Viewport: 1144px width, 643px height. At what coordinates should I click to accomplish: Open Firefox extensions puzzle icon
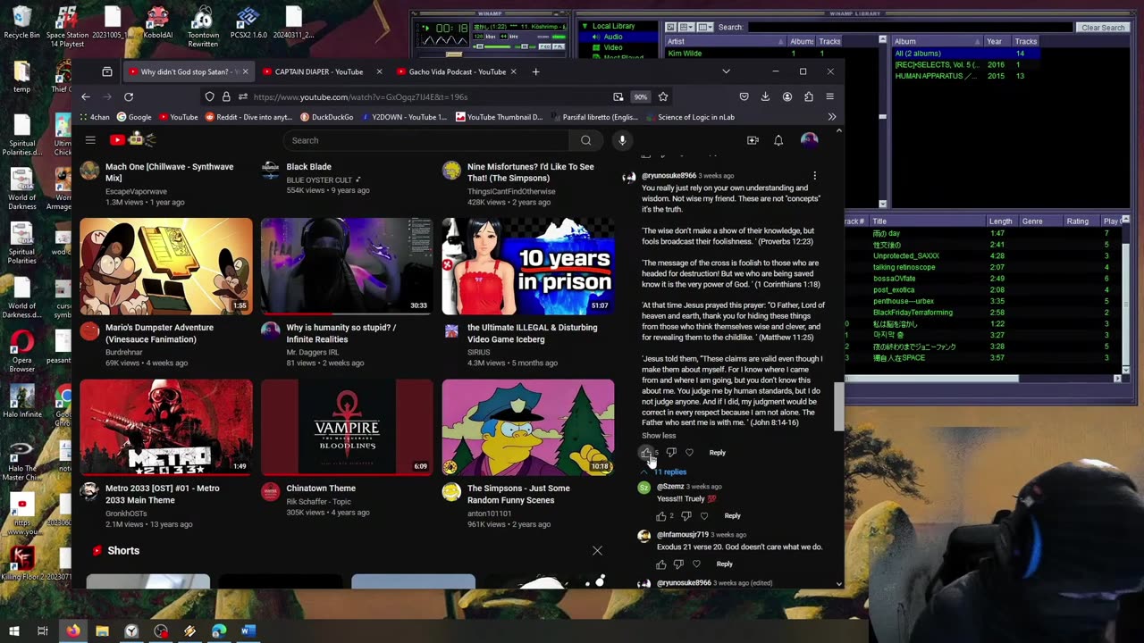pyautogui.click(x=808, y=96)
